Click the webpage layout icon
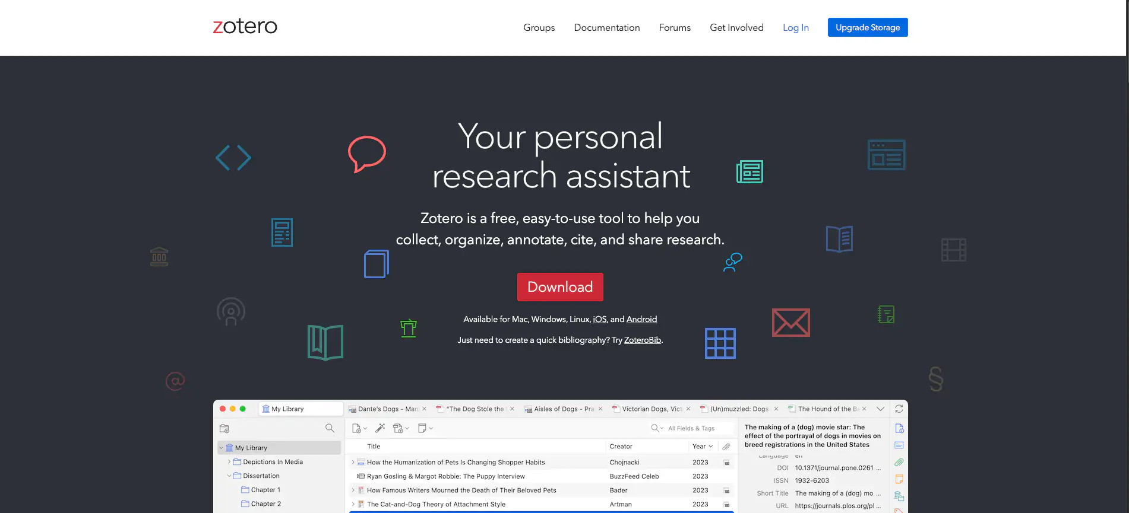Viewport: 1129px width, 513px height. 886,155
